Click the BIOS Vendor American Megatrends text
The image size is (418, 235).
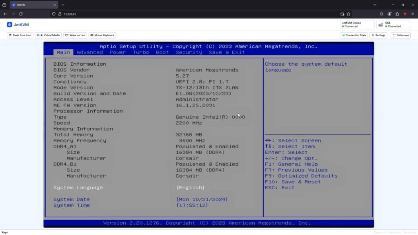tap(207, 70)
